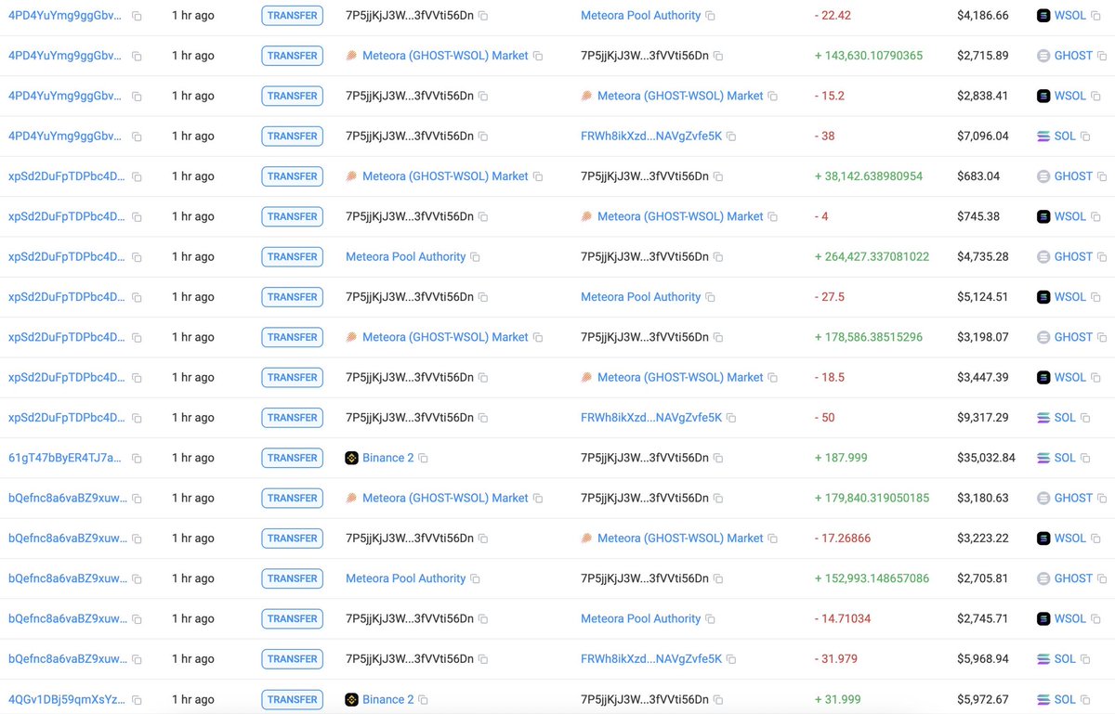Click the WSOL token logo in the $745.38 row
Viewport: 1115px width, 714px height.
1043,216
